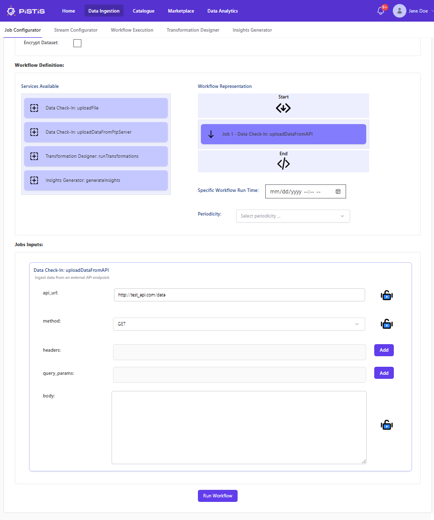The image size is (434, 520).
Task: Click the body text area
Action: tap(239, 428)
